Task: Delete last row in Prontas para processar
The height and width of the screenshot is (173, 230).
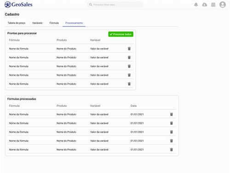Action: [x=129, y=84]
